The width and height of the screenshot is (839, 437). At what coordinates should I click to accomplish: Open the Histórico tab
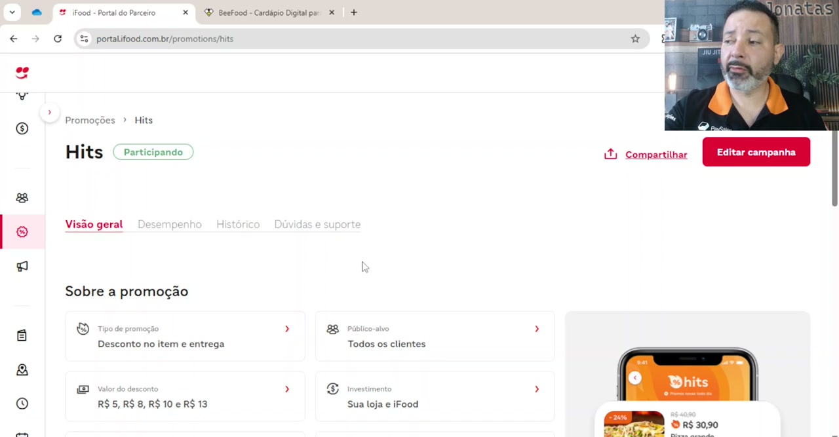[x=238, y=224]
